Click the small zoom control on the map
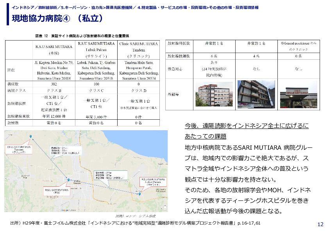Screen dimensions: 329x232 (165, 207)
